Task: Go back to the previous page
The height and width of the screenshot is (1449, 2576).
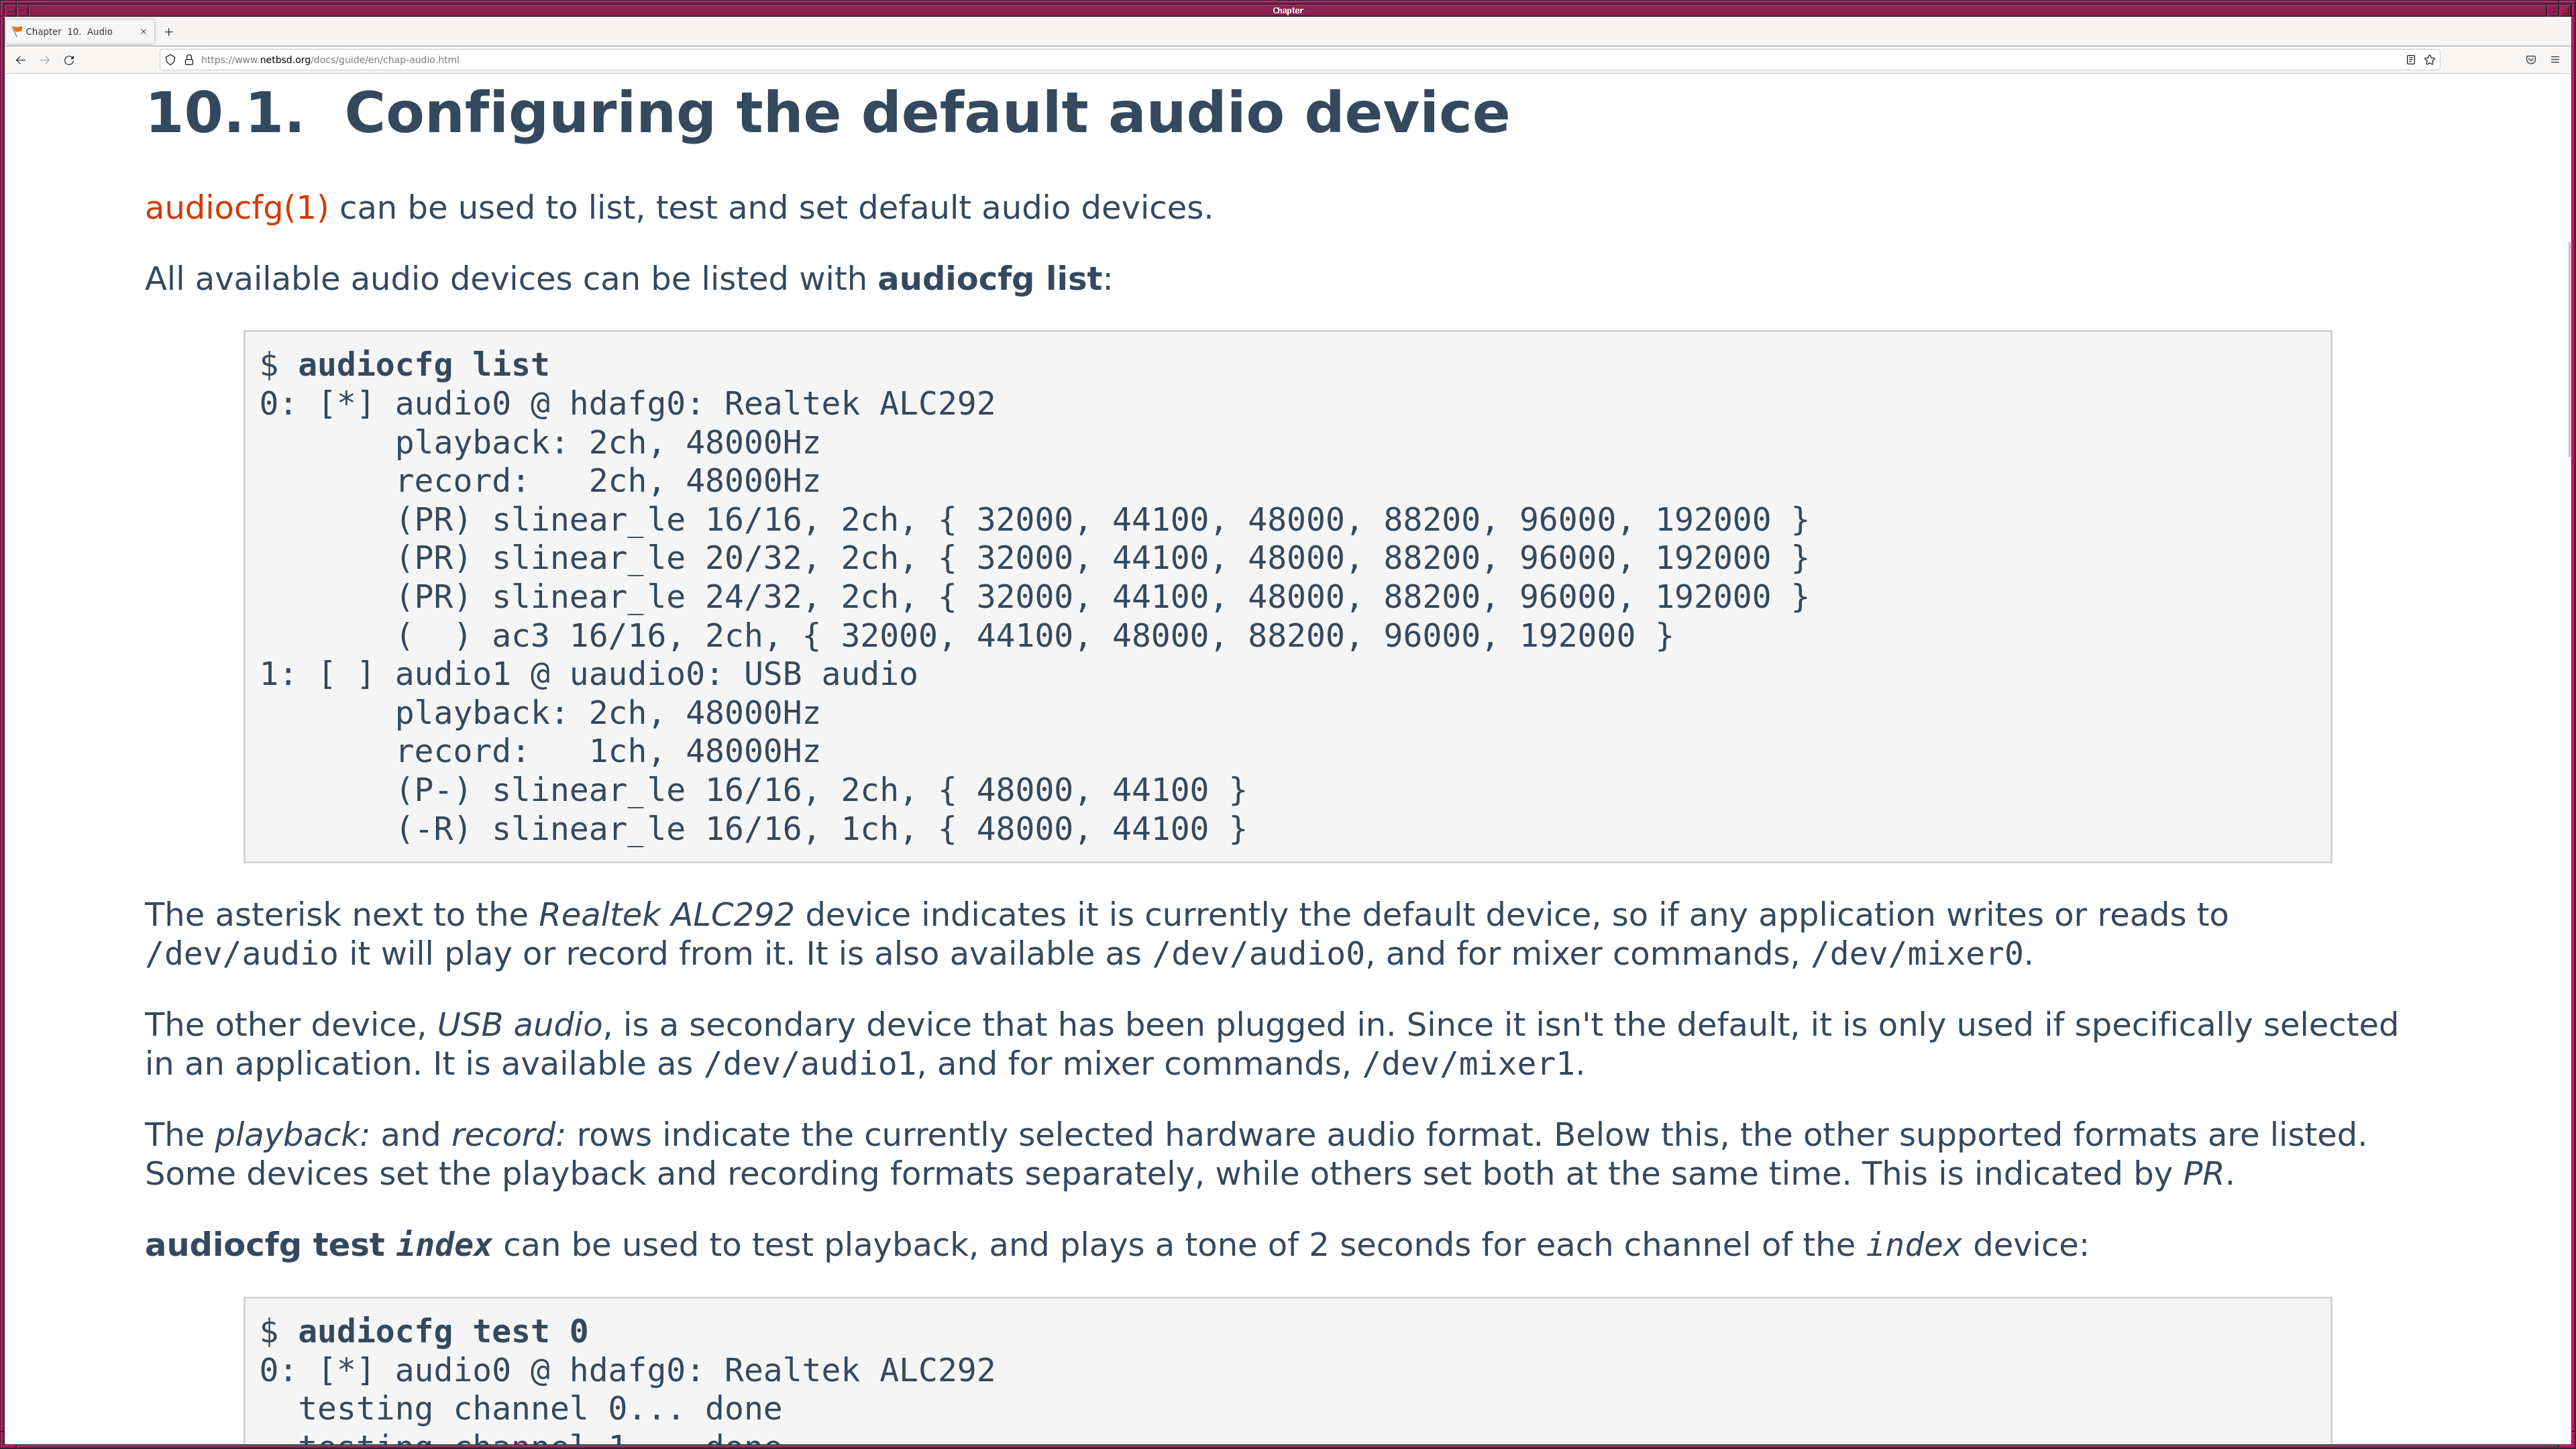Action: pyautogui.click(x=20, y=60)
